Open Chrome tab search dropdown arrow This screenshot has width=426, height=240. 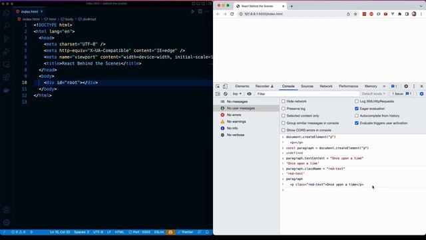click(x=421, y=6)
